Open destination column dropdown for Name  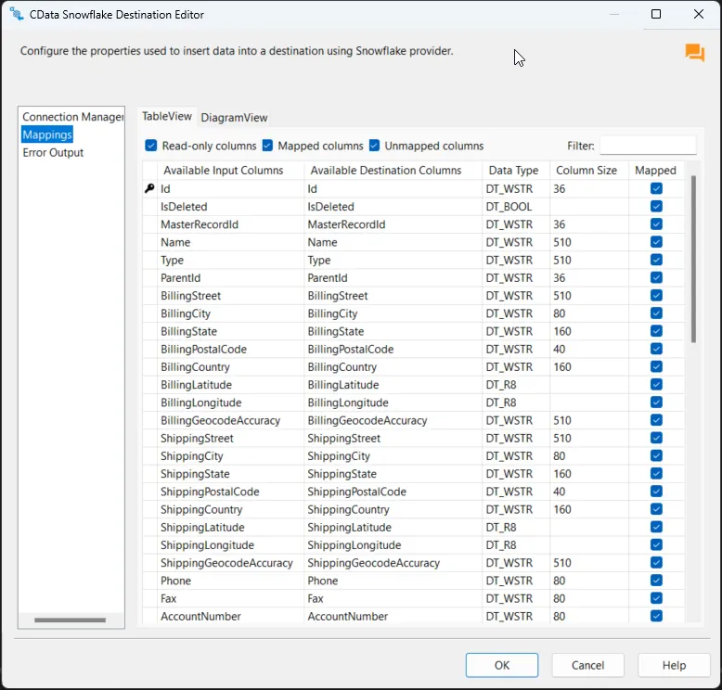click(392, 242)
